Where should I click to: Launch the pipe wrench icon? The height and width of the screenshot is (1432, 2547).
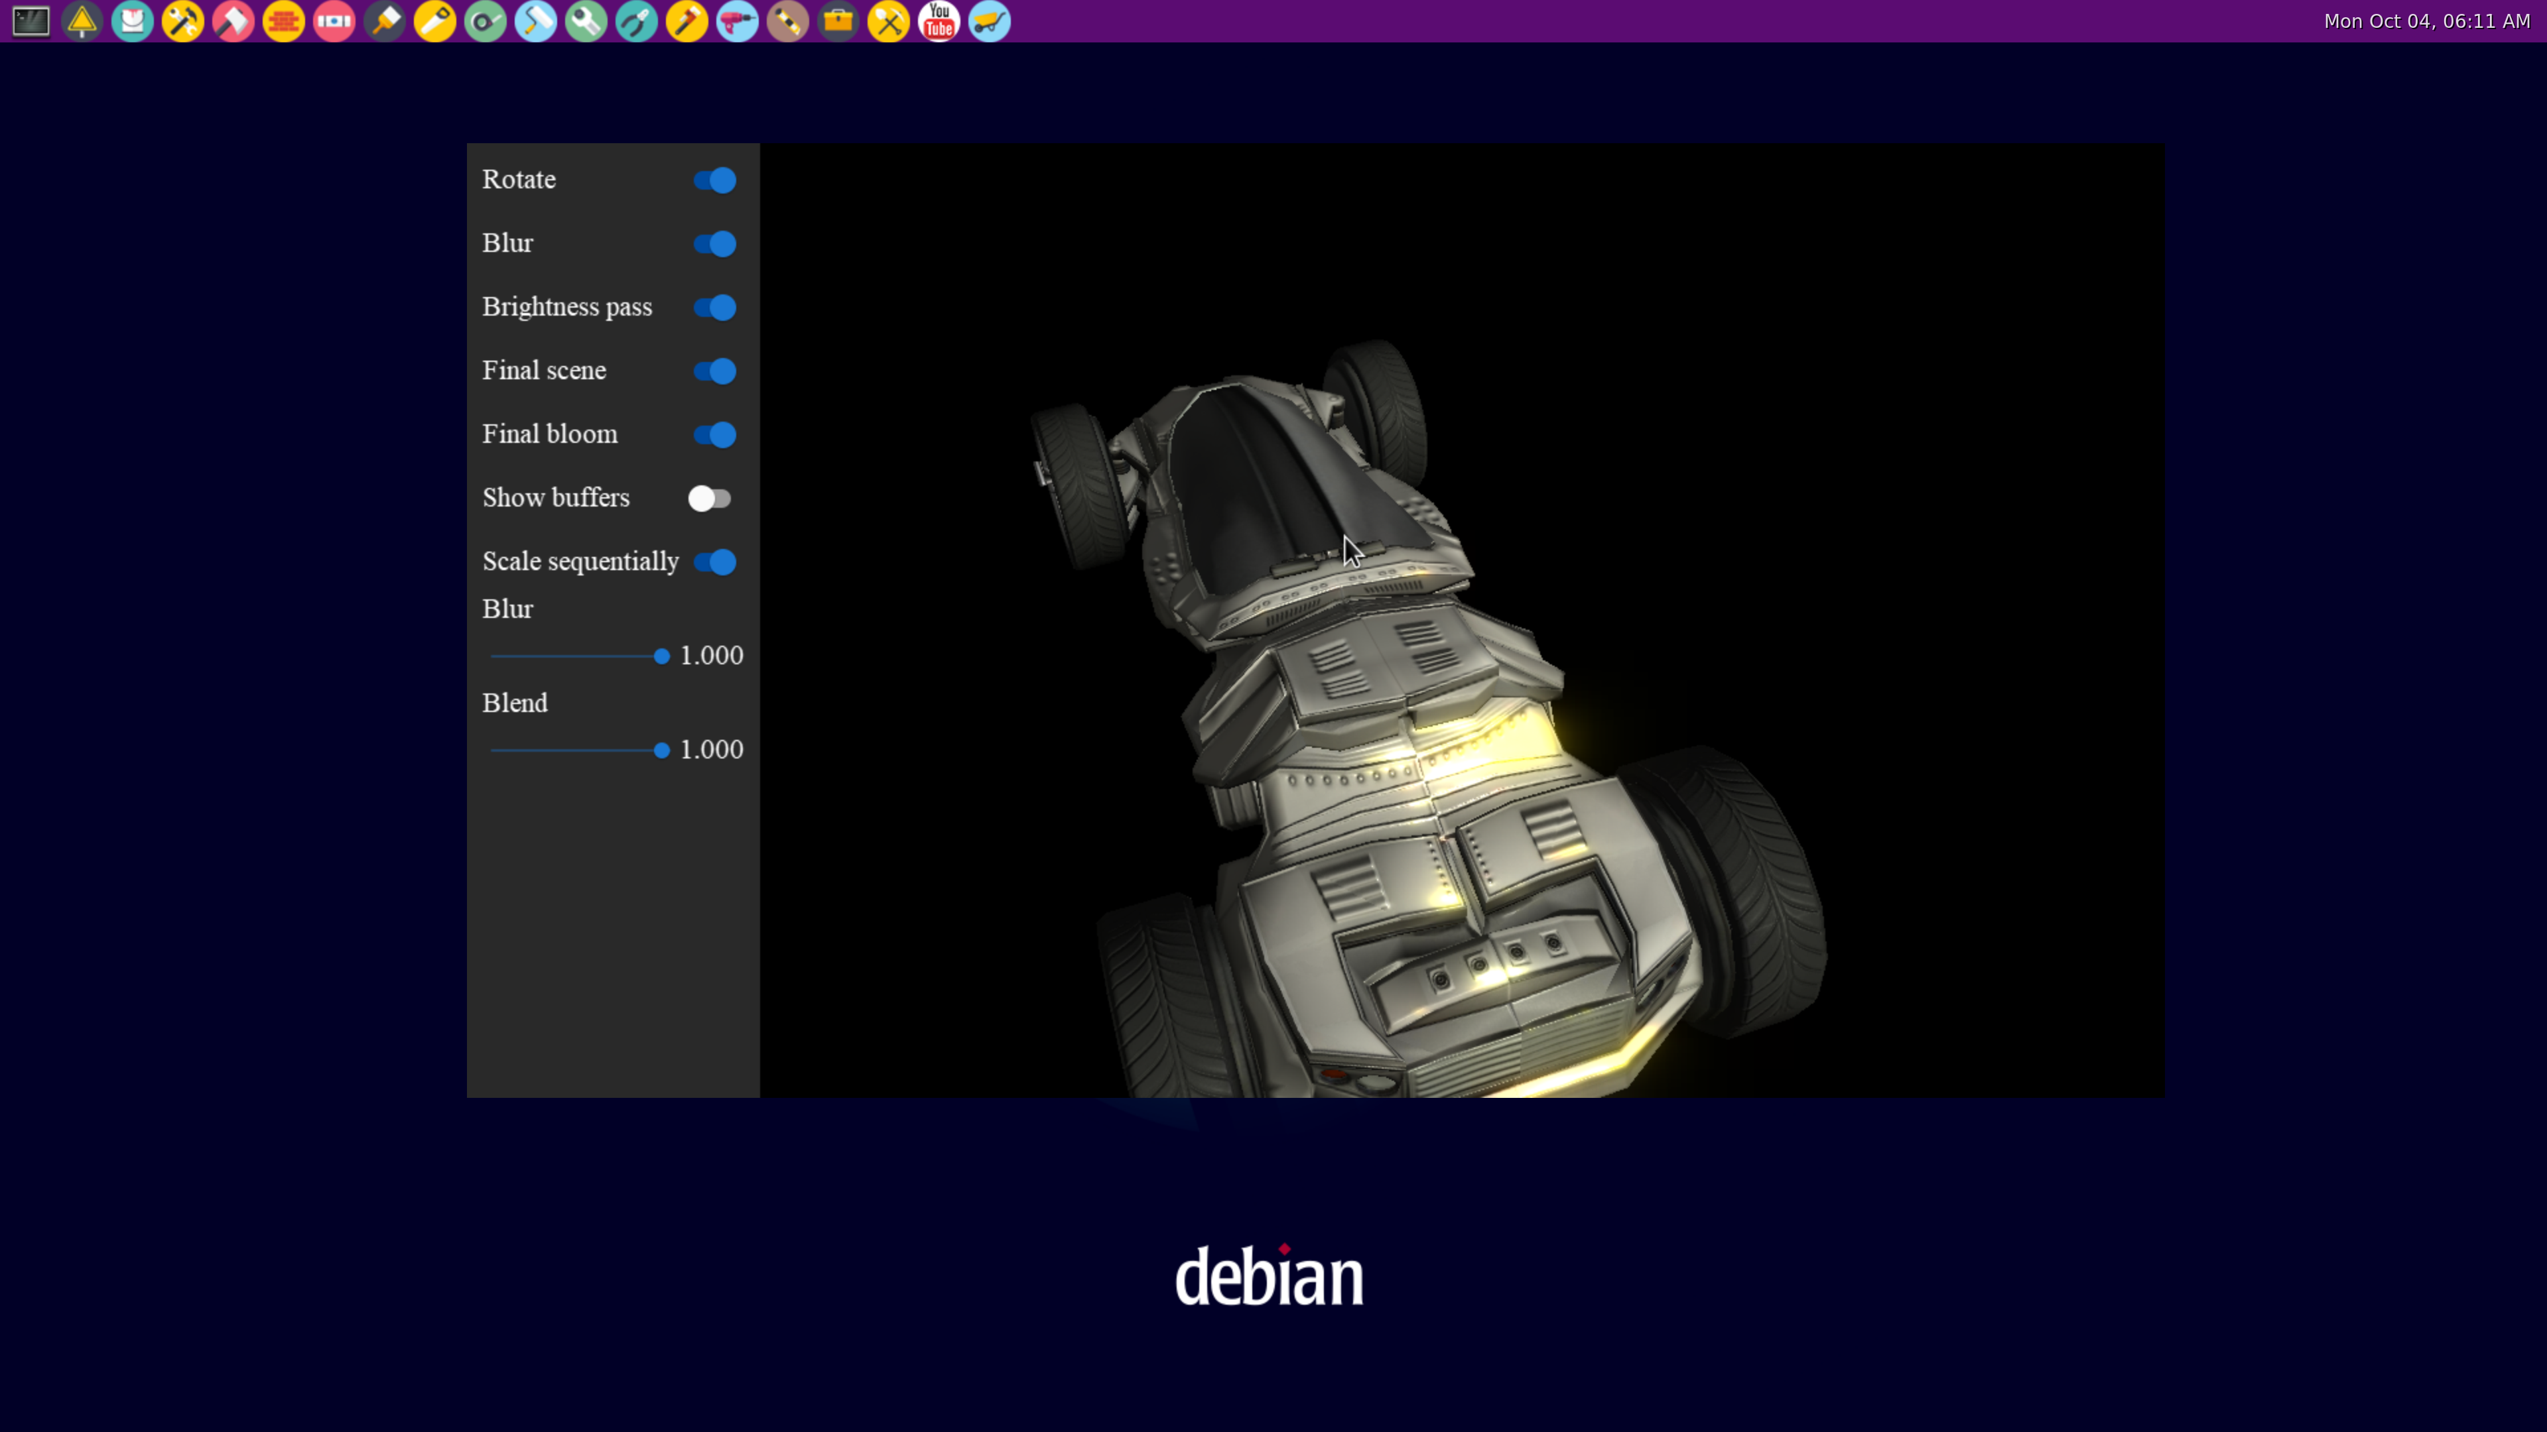(x=687, y=21)
